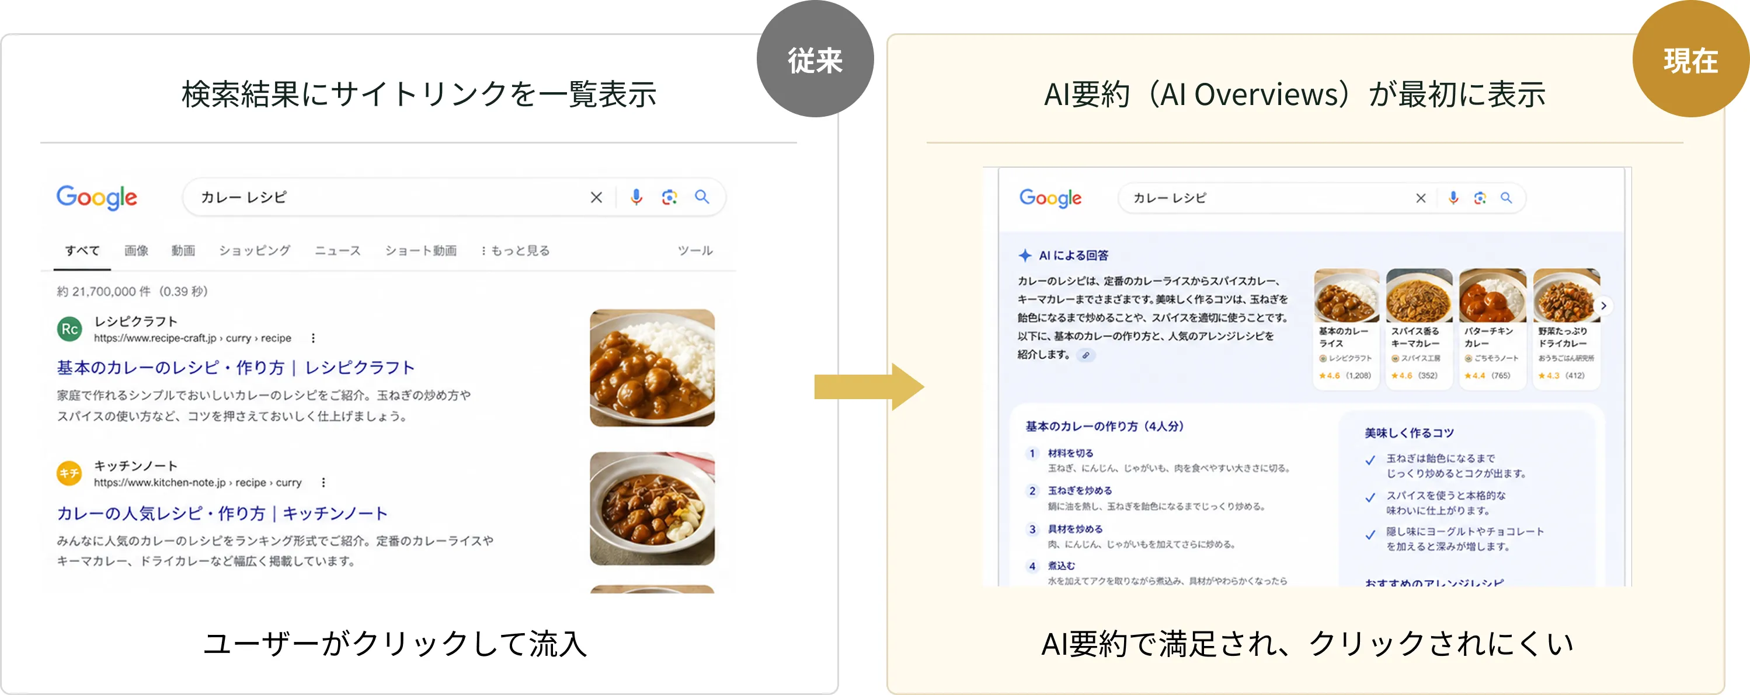1750x695 pixels.
Task: Open the 野菜たっぷりドライカレー recipe card
Action: tap(1566, 329)
